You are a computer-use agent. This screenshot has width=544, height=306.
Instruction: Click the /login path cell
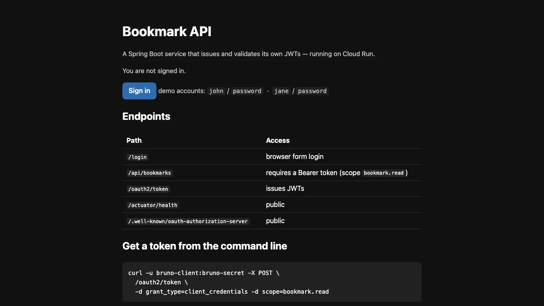coord(137,157)
